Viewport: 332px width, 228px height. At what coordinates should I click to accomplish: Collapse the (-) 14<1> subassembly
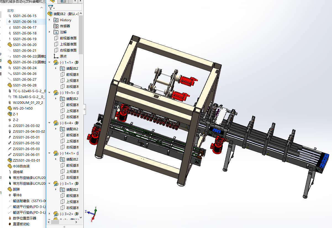[x=49, y=153]
